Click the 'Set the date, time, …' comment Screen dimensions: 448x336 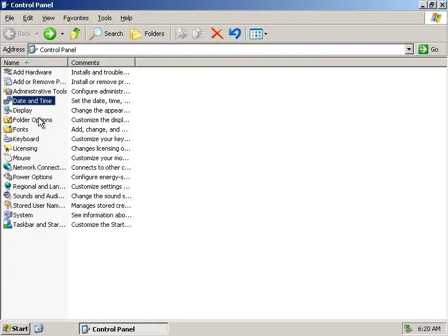[101, 101]
